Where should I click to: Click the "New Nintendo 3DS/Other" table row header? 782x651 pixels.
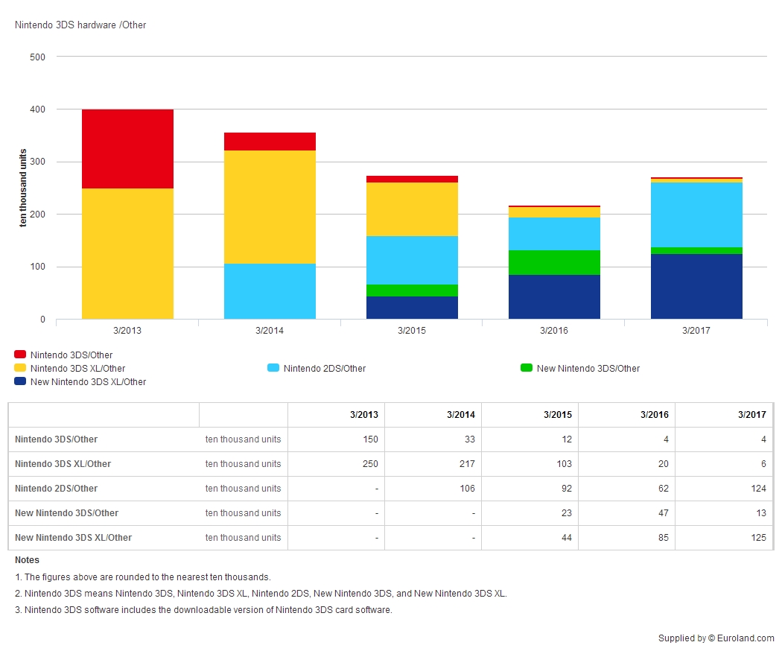67,512
